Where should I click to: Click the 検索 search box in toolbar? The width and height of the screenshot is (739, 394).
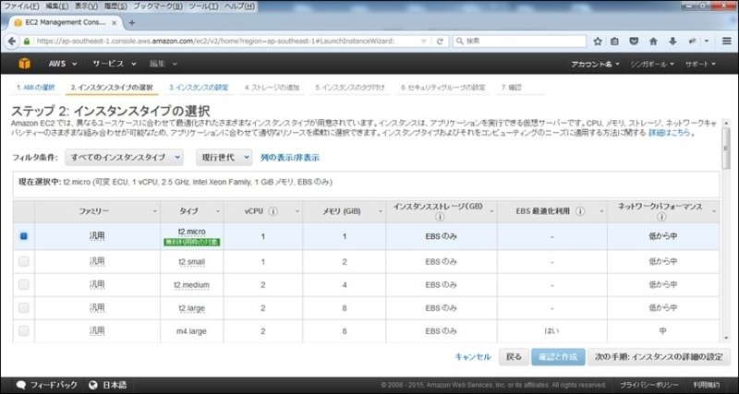(x=517, y=41)
